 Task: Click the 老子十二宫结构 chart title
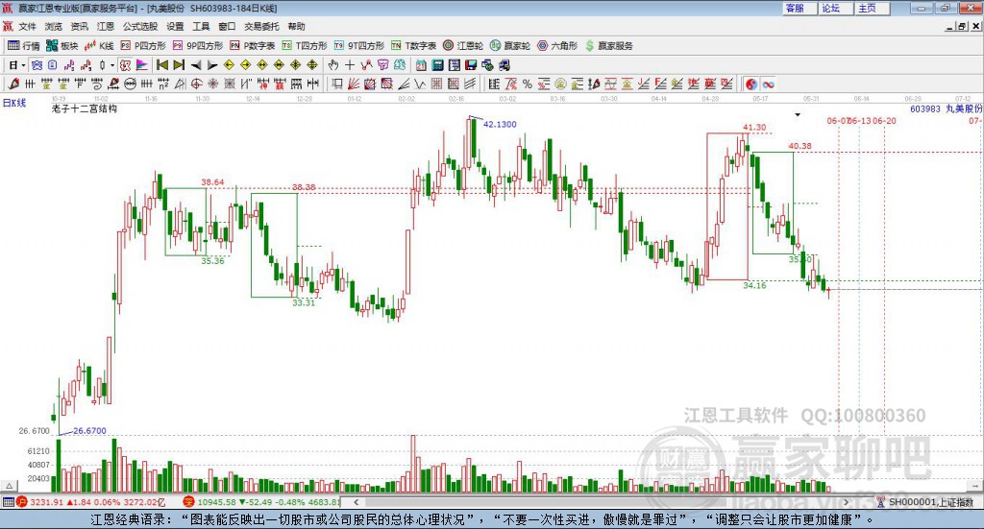[x=85, y=108]
